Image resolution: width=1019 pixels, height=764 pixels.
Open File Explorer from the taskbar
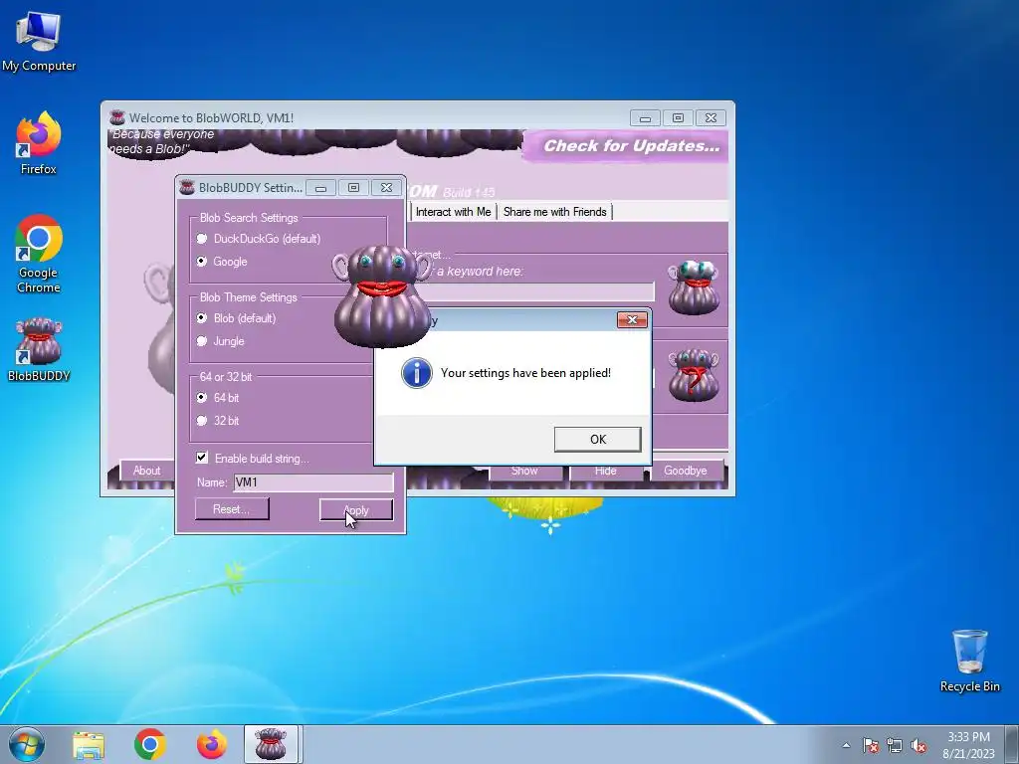pos(89,744)
